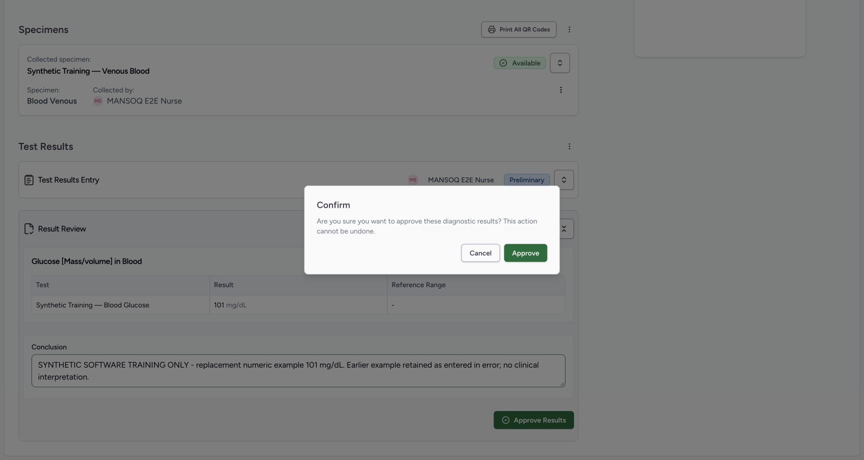
Task: Click the reference range dash cell
Action: coord(476,305)
